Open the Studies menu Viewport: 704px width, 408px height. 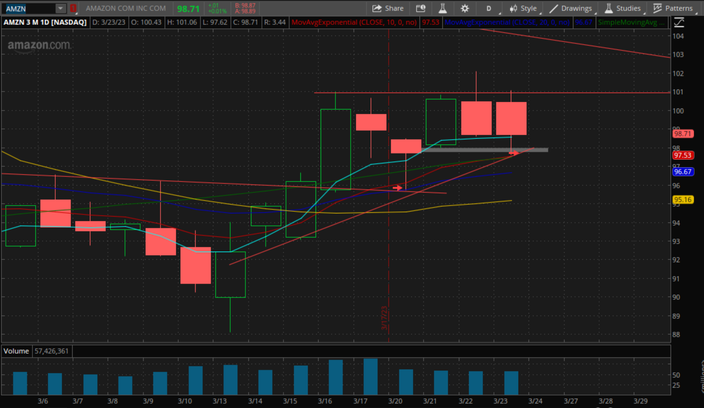pyautogui.click(x=624, y=8)
